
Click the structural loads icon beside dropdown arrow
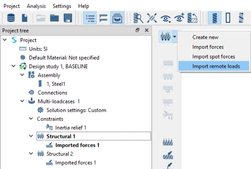click(165, 37)
